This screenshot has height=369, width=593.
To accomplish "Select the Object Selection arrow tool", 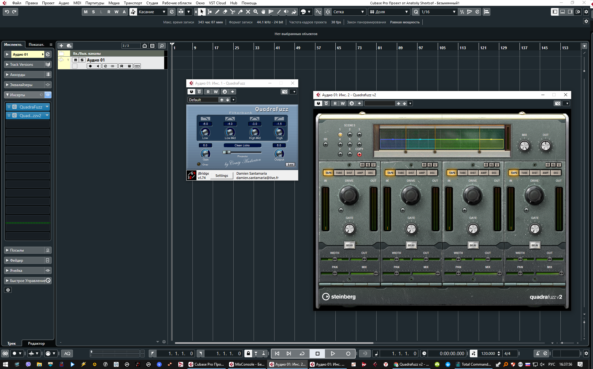I will (x=202, y=12).
